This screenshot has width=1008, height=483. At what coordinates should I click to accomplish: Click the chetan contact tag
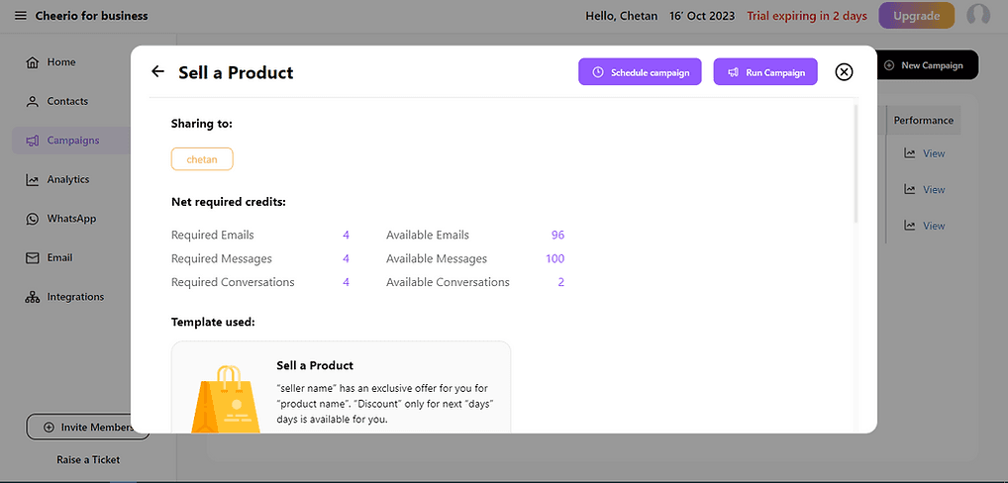pyautogui.click(x=202, y=159)
